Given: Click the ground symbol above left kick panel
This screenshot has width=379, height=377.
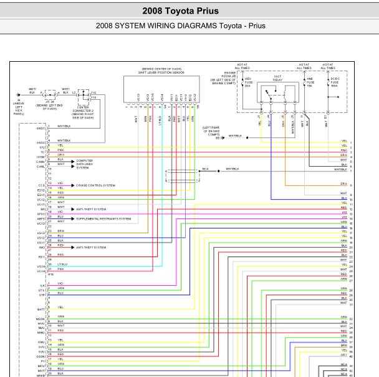Looking at the screenshot, I should point(18,95).
